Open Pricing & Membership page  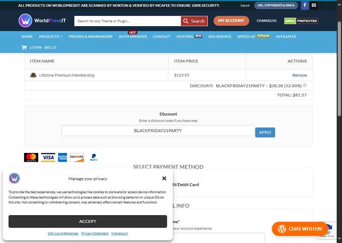click(x=91, y=36)
